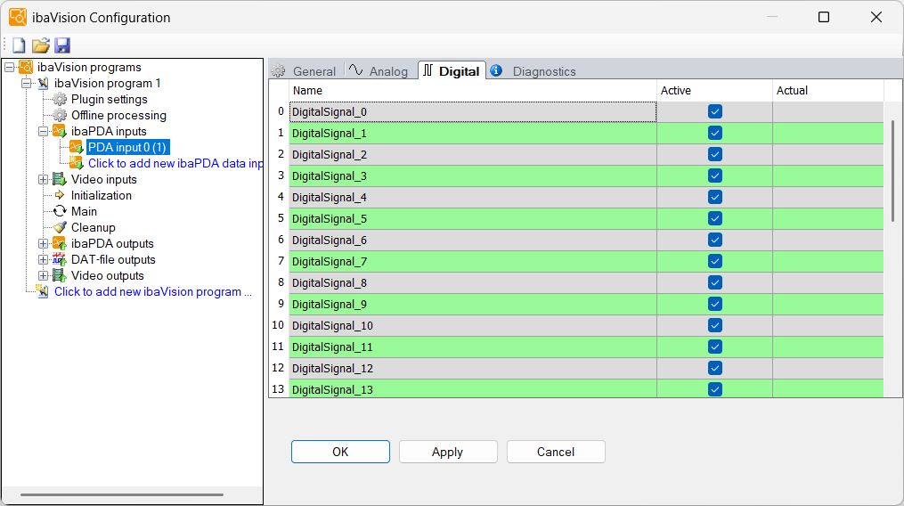Click the ibaVision program 1 icon
Viewport: 904px width, 506px height.
point(43,83)
